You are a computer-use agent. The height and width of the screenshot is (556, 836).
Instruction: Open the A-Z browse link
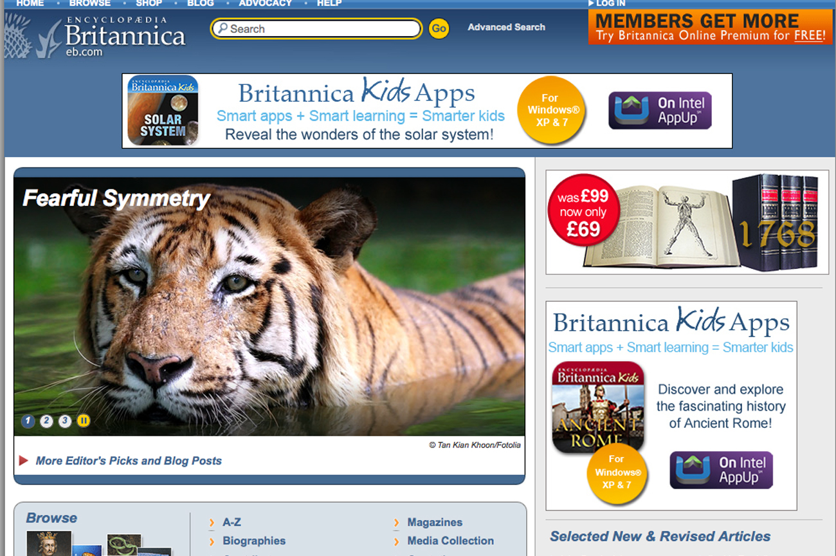[x=232, y=523]
